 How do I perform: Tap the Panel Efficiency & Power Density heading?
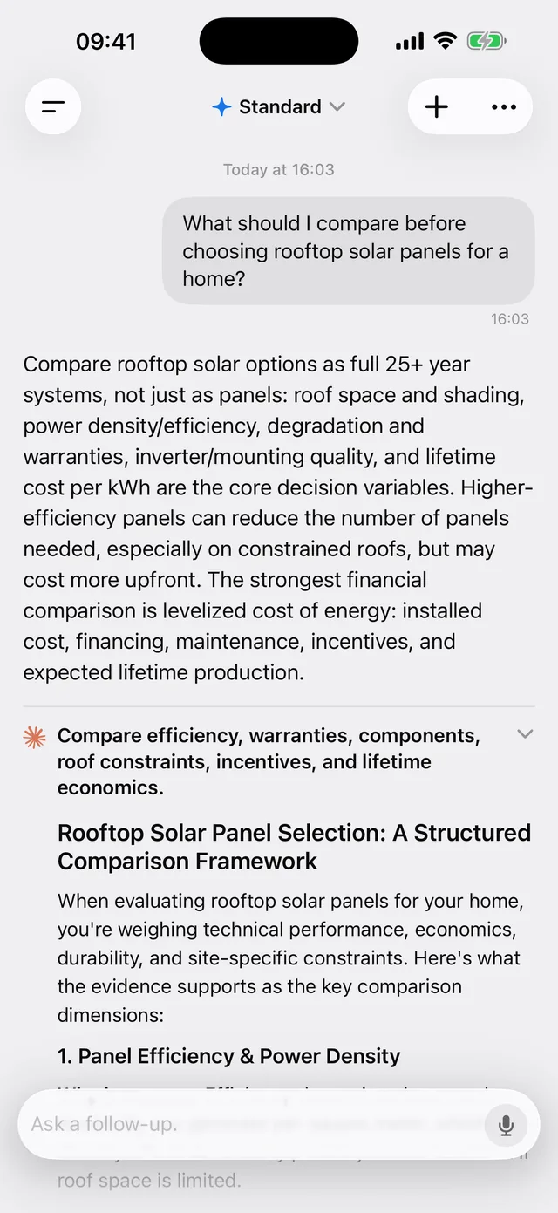[x=228, y=1056]
